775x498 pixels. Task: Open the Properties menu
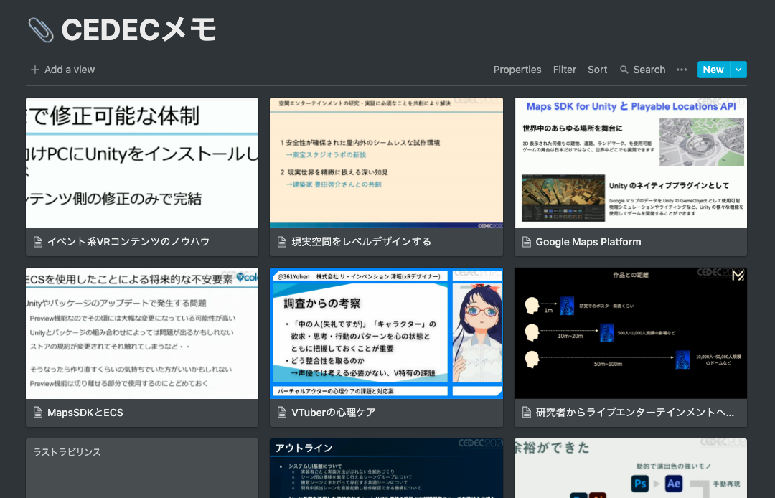[x=517, y=70]
